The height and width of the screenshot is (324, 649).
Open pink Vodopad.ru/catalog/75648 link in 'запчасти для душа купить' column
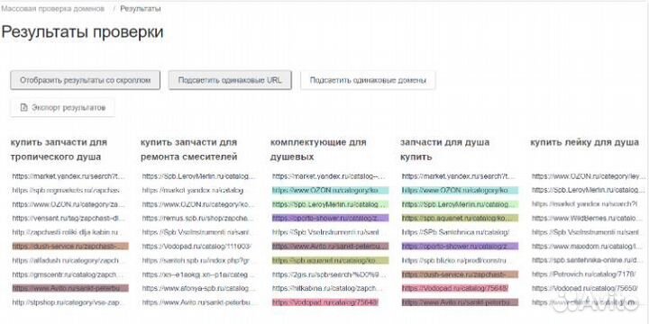(x=455, y=288)
